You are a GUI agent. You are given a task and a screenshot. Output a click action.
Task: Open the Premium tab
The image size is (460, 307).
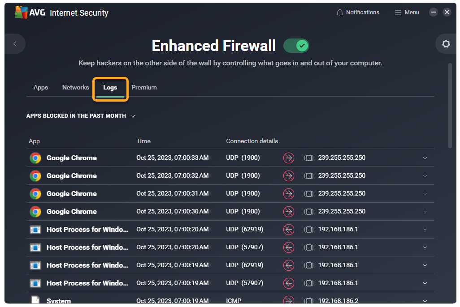[x=144, y=88]
